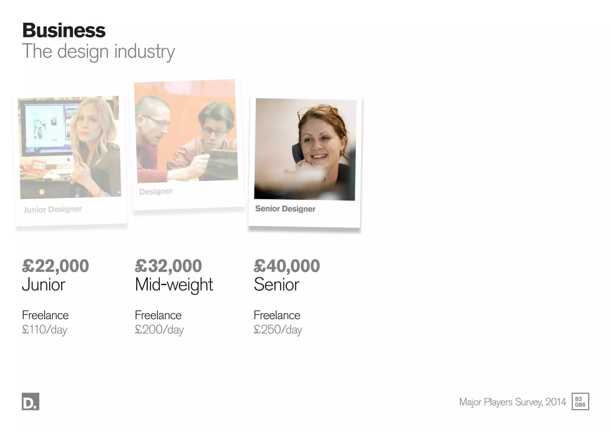The image size is (611, 432).
Task: Click the £22,000 salary figure
Action: tap(55, 266)
